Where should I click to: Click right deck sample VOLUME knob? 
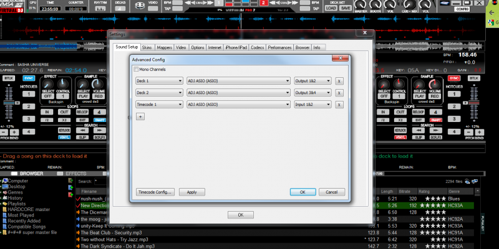(434, 84)
